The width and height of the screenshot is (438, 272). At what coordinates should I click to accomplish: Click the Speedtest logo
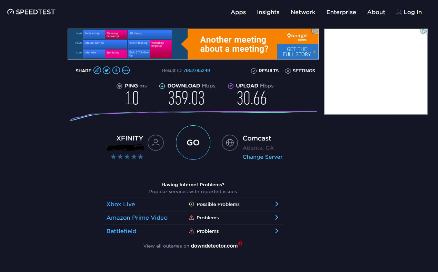tap(31, 12)
